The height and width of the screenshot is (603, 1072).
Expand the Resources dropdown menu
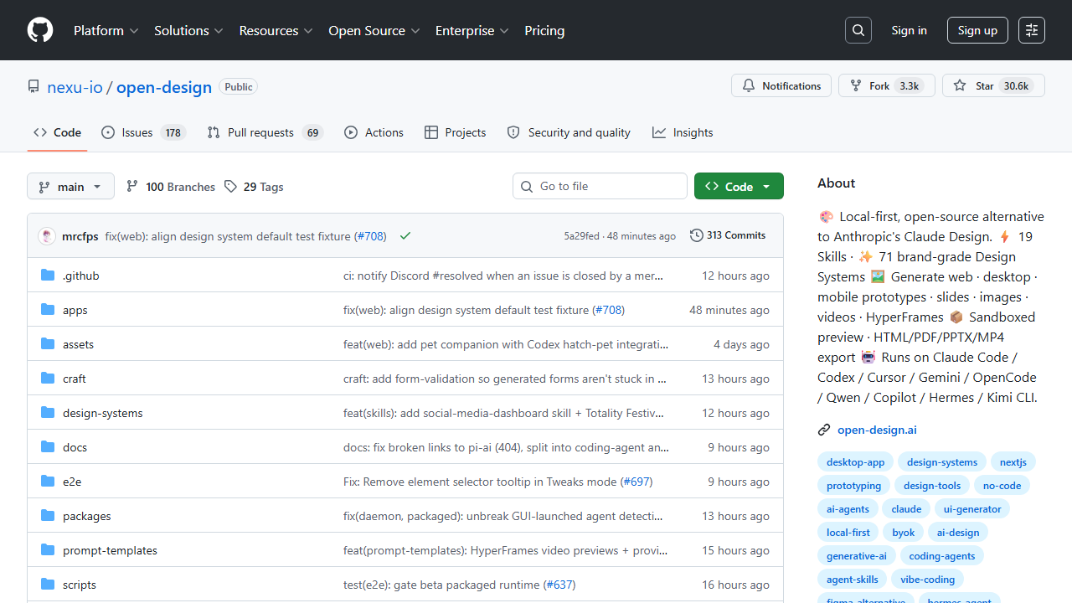click(x=276, y=30)
